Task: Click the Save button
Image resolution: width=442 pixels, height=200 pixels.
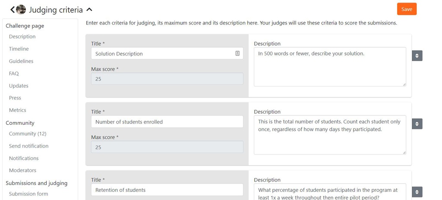Action: coord(407,9)
